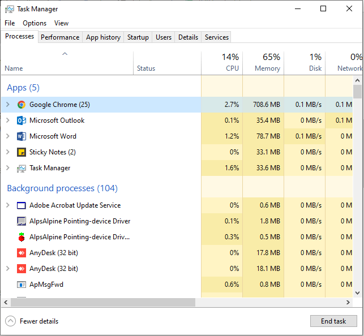This screenshot has width=364, height=336.
Task: Click the vertical scrollbar down arrow
Action: (358, 293)
